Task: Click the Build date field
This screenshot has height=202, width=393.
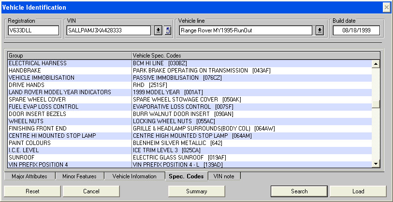Action: pyautogui.click(x=356, y=30)
